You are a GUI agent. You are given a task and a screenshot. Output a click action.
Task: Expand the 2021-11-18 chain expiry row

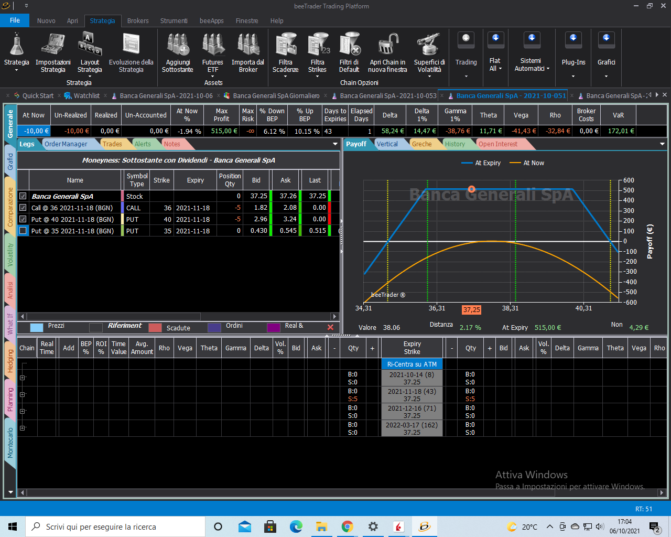(23, 394)
